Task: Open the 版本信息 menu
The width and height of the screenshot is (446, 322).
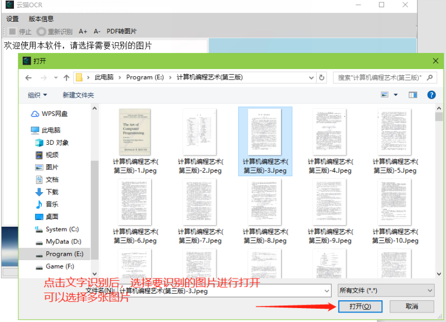Action: pyautogui.click(x=41, y=19)
